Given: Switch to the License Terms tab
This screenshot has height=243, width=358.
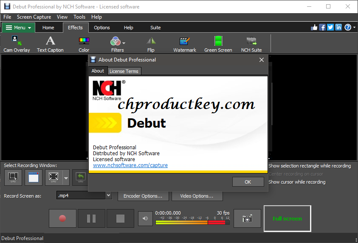Looking at the screenshot, I should tap(124, 71).
